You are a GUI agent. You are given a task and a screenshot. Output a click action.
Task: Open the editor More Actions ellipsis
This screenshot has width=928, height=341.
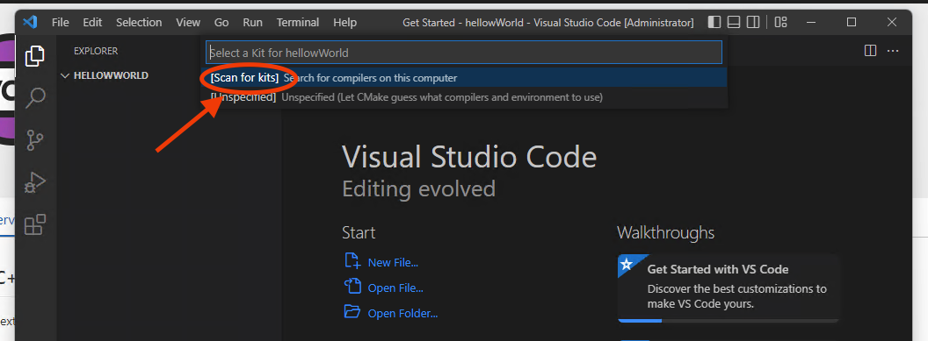pyautogui.click(x=893, y=51)
